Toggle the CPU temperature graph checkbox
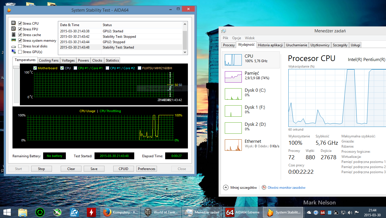Viewport: 386px width, 218px height. coord(62,68)
